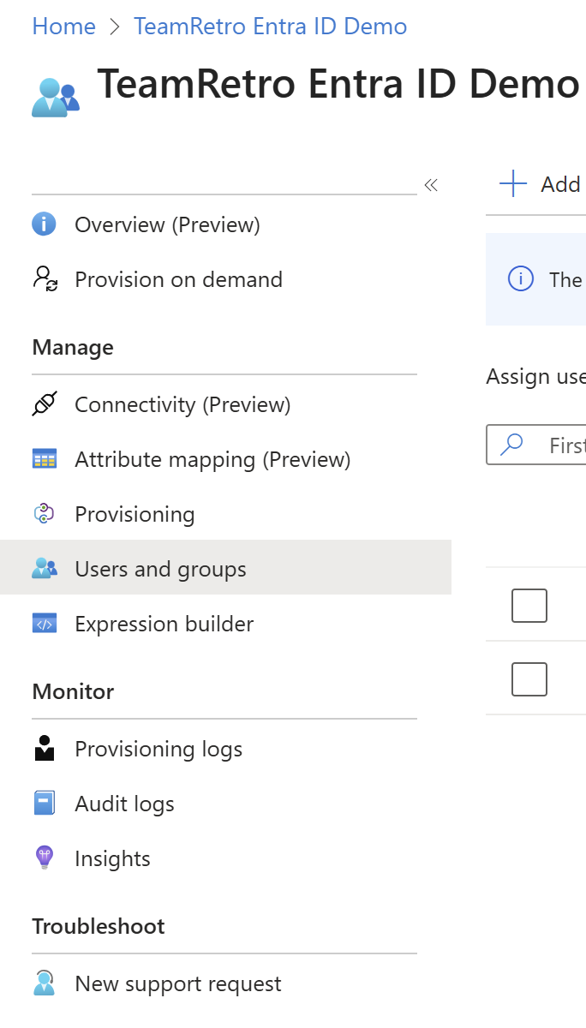This screenshot has width=586, height=1028.
Task: Click the info icon in the blue banner
Action: tap(521, 279)
